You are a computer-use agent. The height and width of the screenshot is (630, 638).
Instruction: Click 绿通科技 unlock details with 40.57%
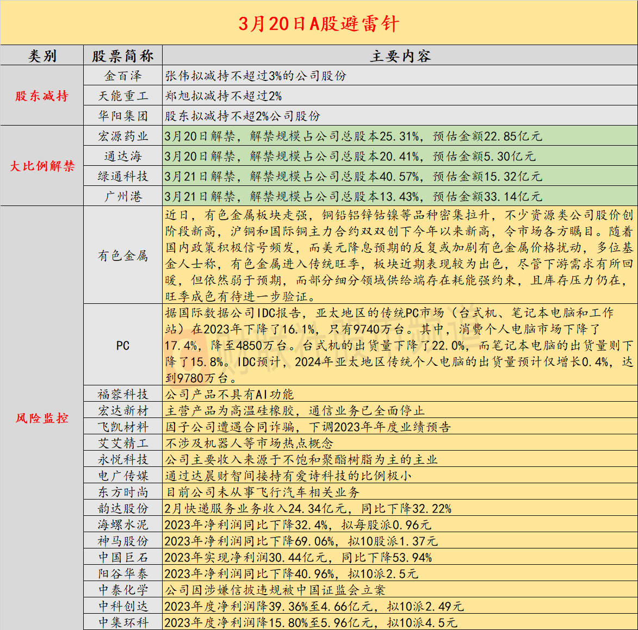[400, 176]
